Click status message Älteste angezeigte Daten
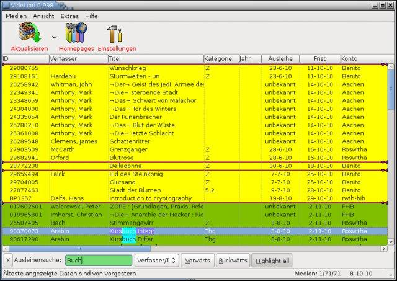Screen dimensions: 397x281 coord(69,274)
